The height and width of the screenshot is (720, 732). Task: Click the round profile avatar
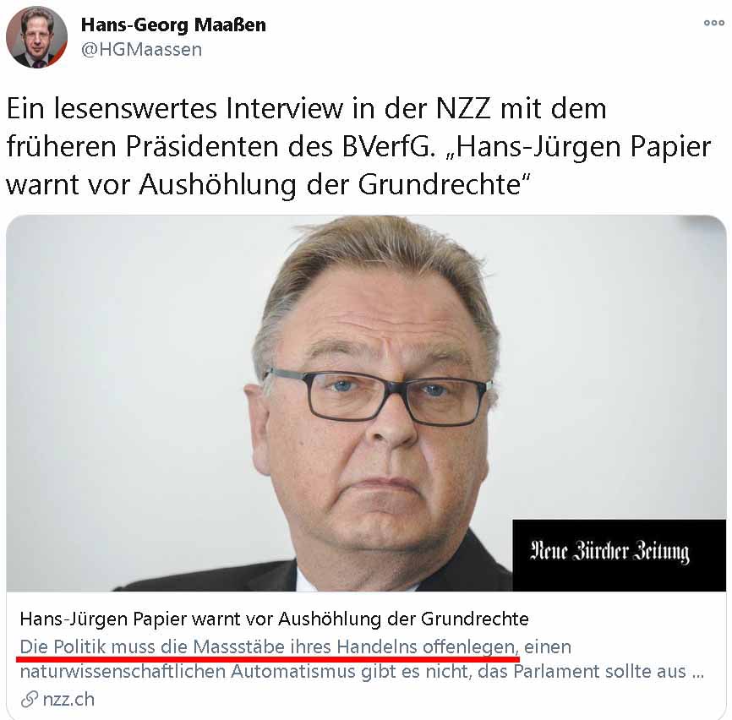click(x=36, y=37)
